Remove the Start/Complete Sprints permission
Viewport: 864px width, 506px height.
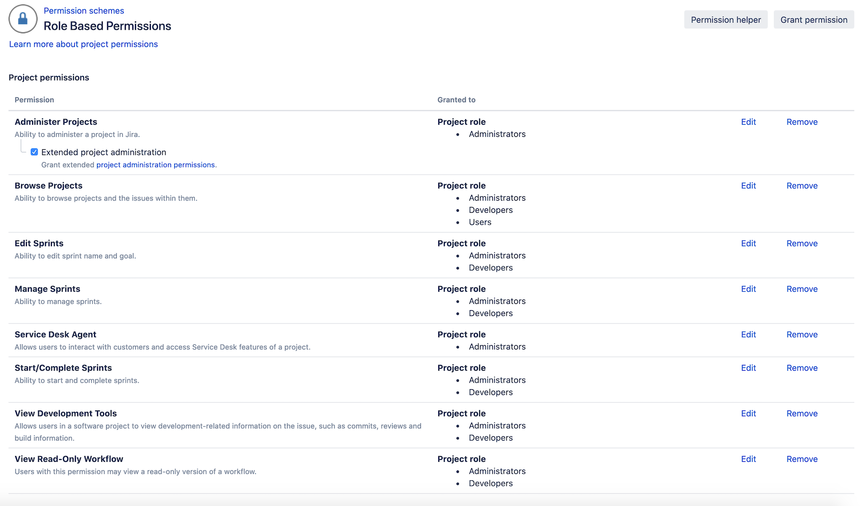point(802,368)
